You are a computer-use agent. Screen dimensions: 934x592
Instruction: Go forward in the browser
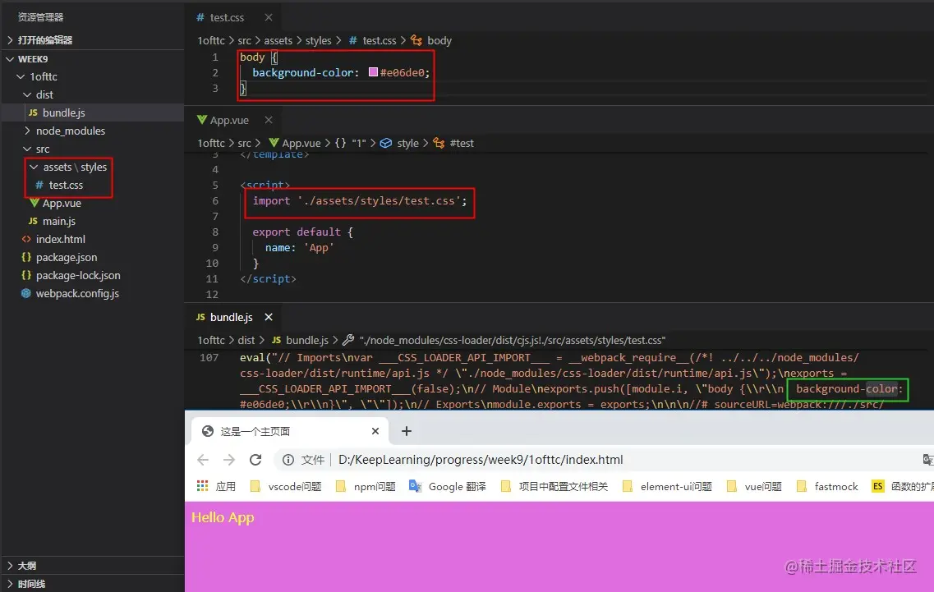(229, 460)
